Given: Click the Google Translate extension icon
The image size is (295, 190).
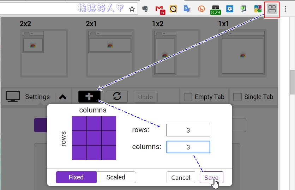Looking at the screenshot, I should pyautogui.click(x=187, y=9).
